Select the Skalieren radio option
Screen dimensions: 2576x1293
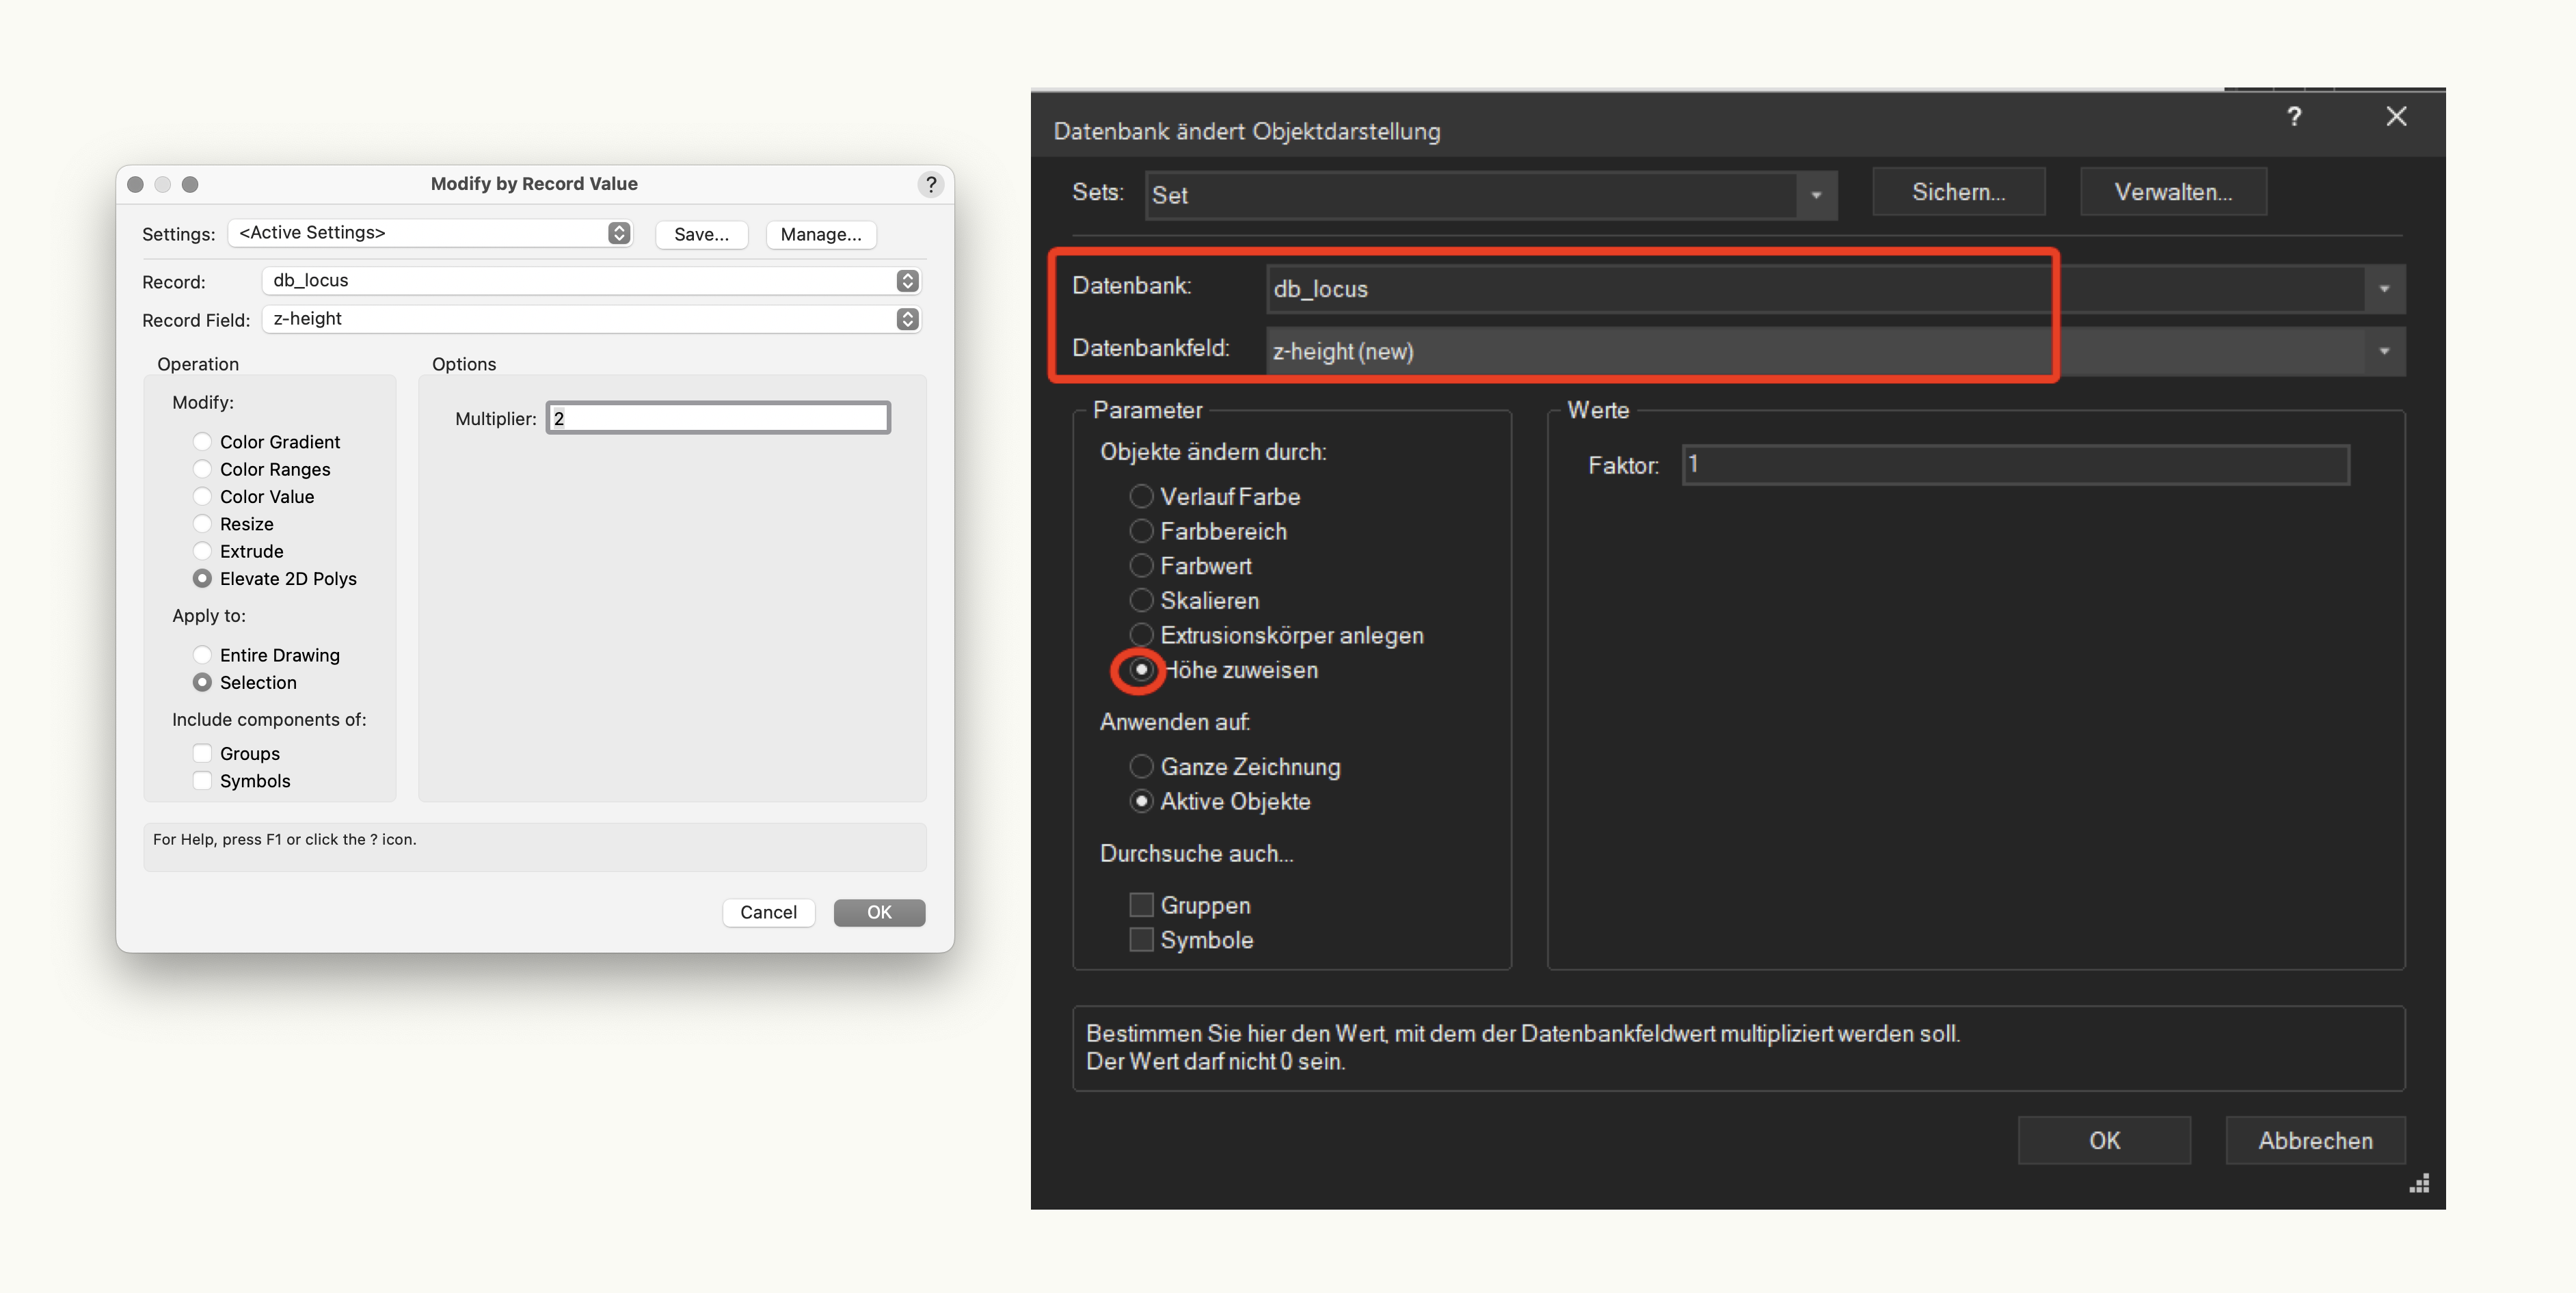coord(1141,601)
